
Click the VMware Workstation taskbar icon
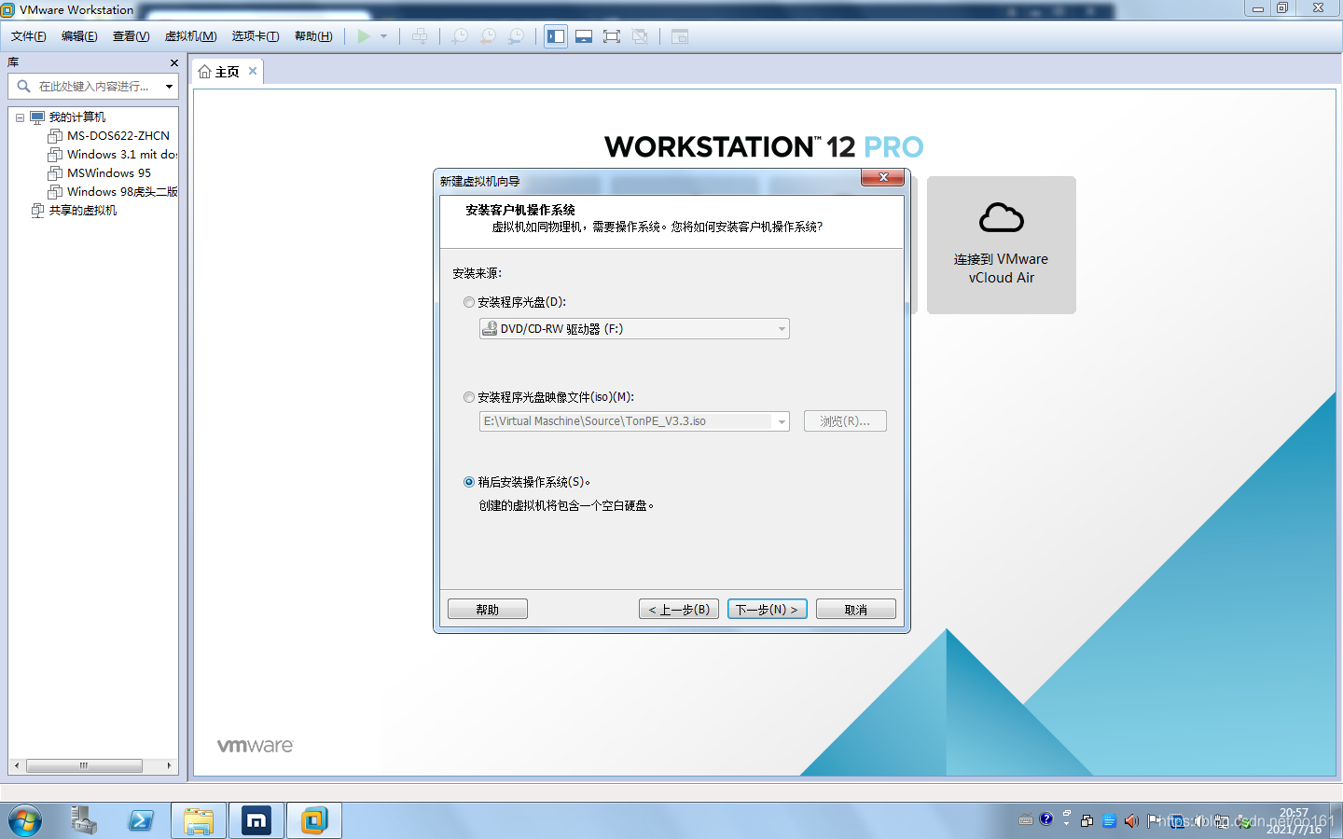point(314,821)
